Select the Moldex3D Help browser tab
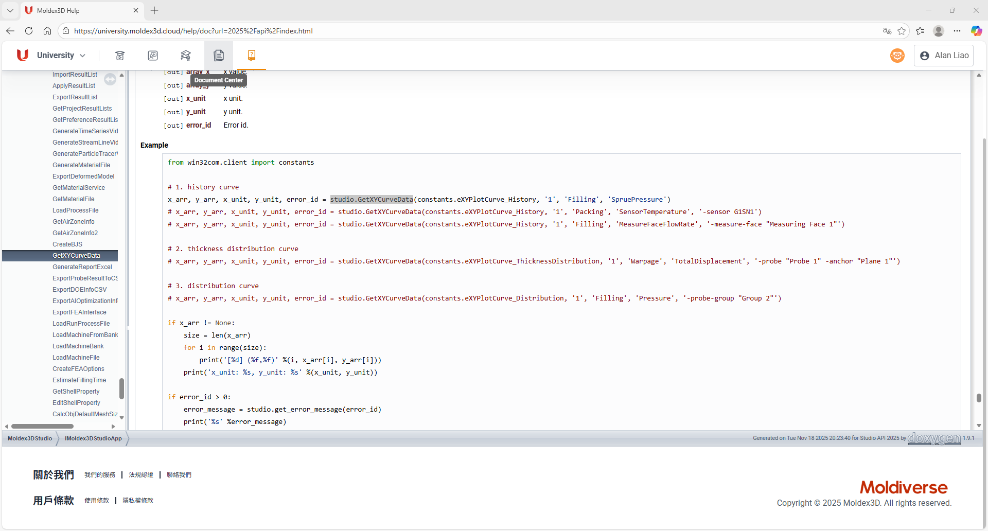This screenshot has height=531, width=988. point(77,10)
